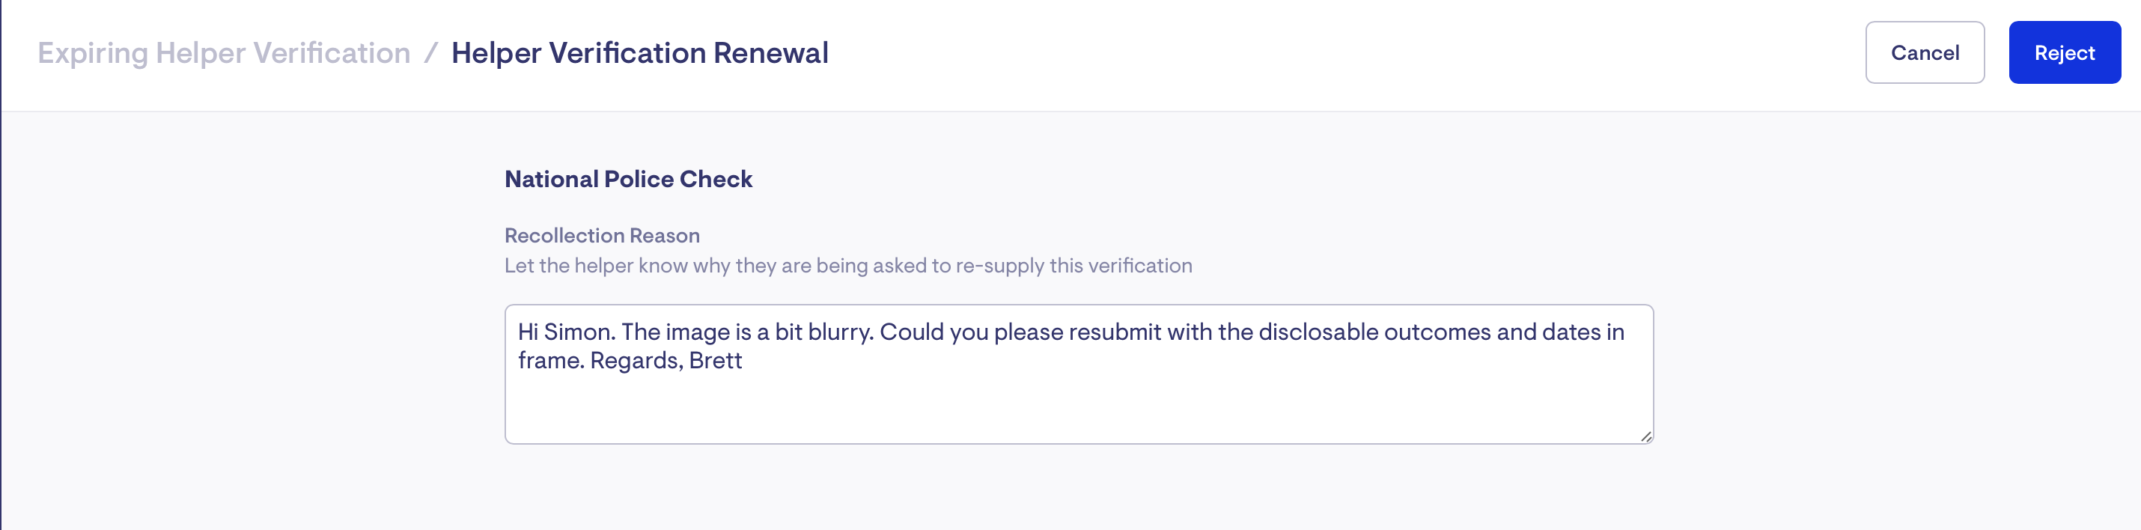Select the National Police Check heading

(628, 179)
